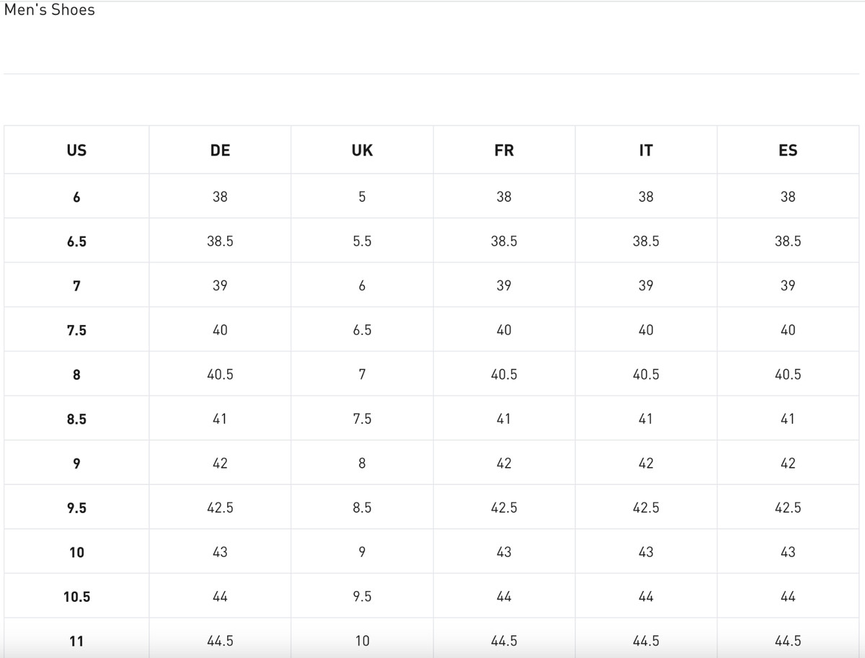Click the ES column header
The image size is (865, 658).
click(x=788, y=151)
